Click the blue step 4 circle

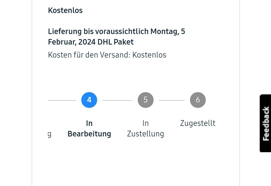[89, 100]
